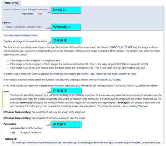Follow the cv::imshow link in the OpenGL sentence
Image resolution: width=166 pixels, height=146 pixels.
[56, 74]
